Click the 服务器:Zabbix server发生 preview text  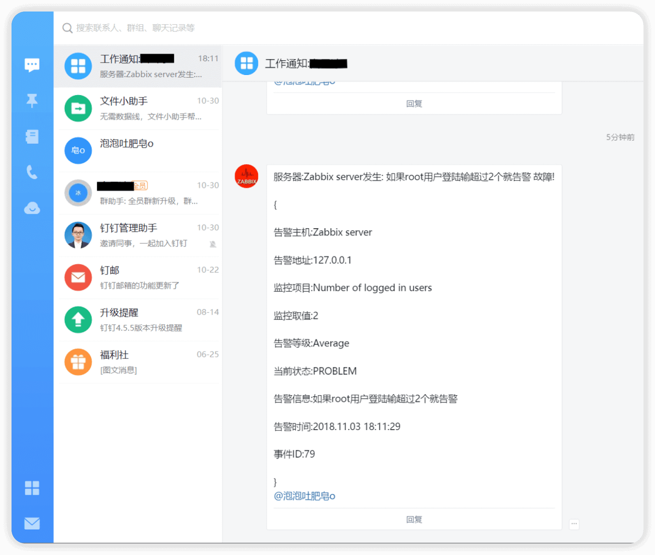[151, 74]
